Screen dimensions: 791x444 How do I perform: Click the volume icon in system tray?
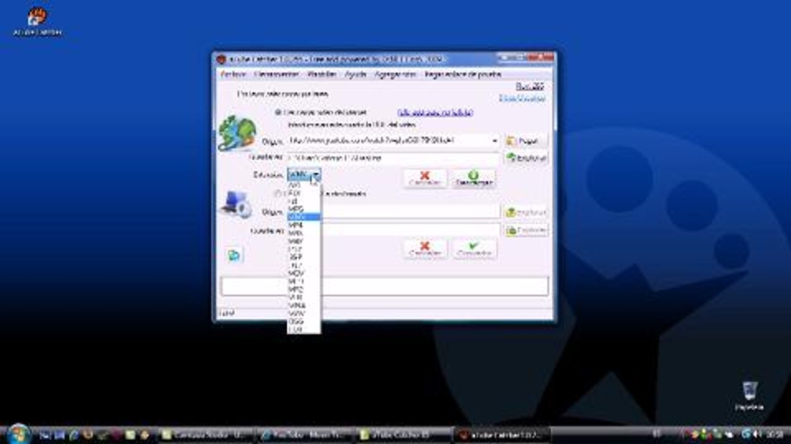[756, 434]
